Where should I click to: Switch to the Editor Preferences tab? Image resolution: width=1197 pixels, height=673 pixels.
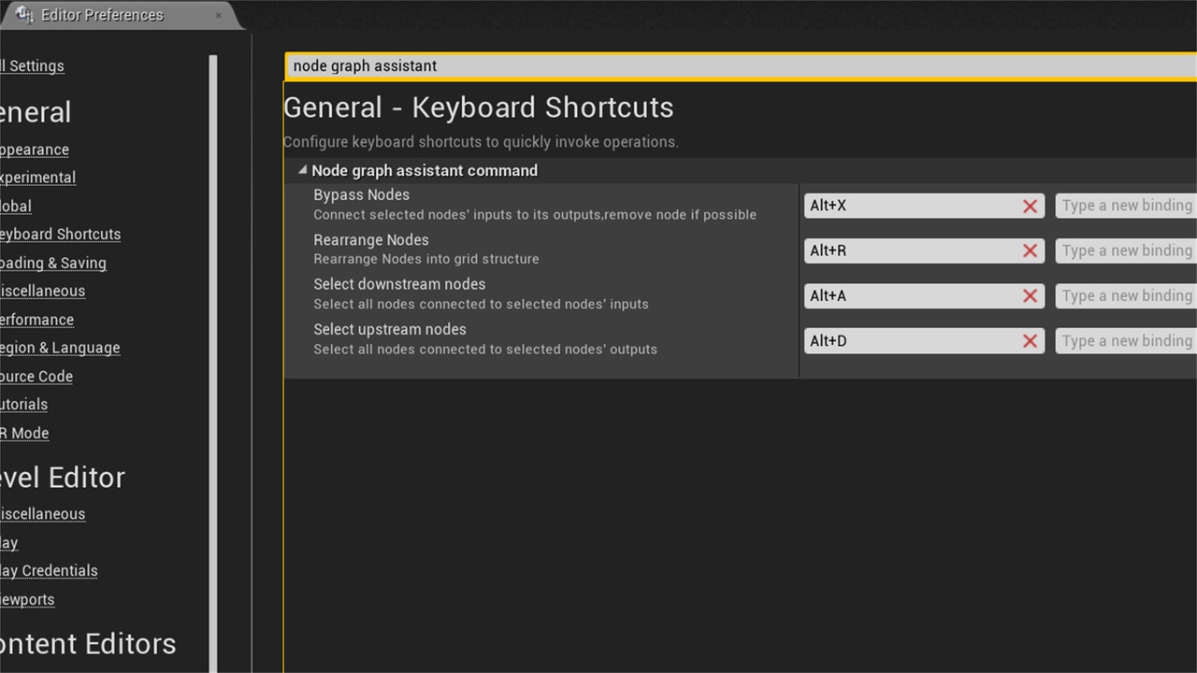pos(101,15)
